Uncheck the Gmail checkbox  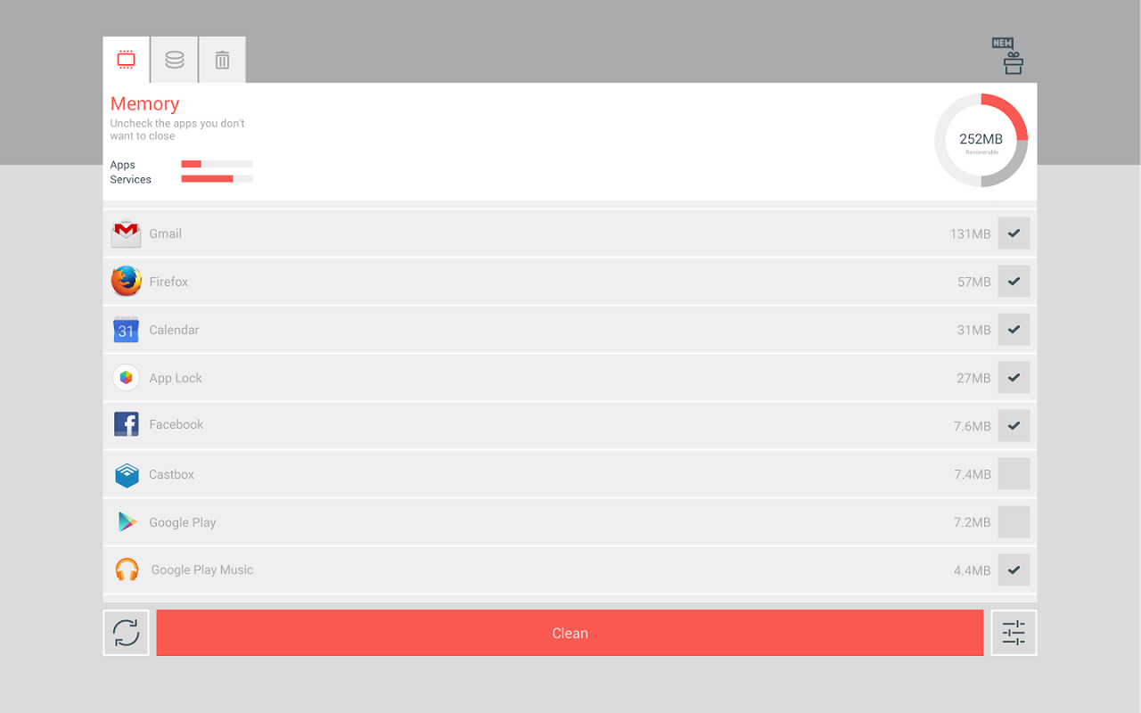tap(1014, 234)
